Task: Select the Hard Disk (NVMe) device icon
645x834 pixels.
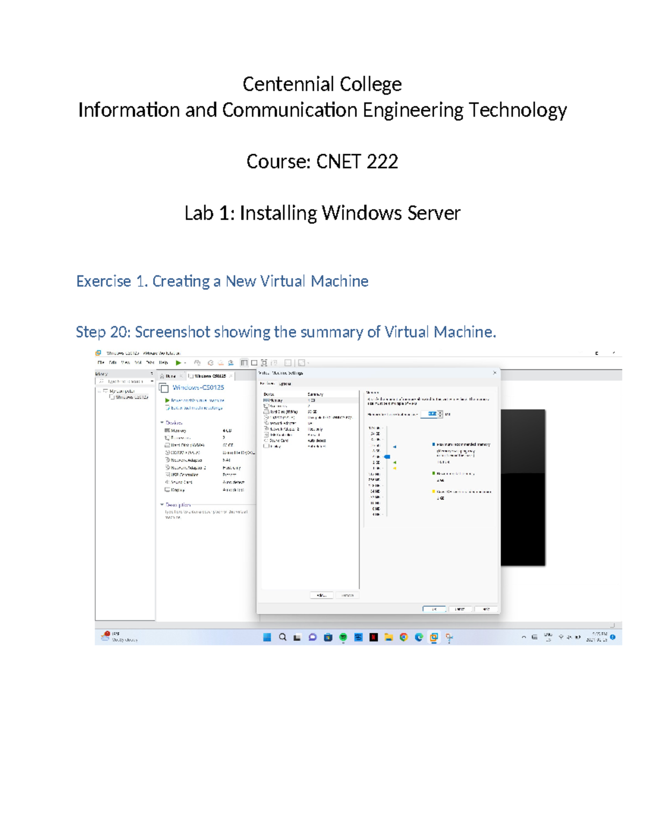Action: pyautogui.click(x=266, y=412)
